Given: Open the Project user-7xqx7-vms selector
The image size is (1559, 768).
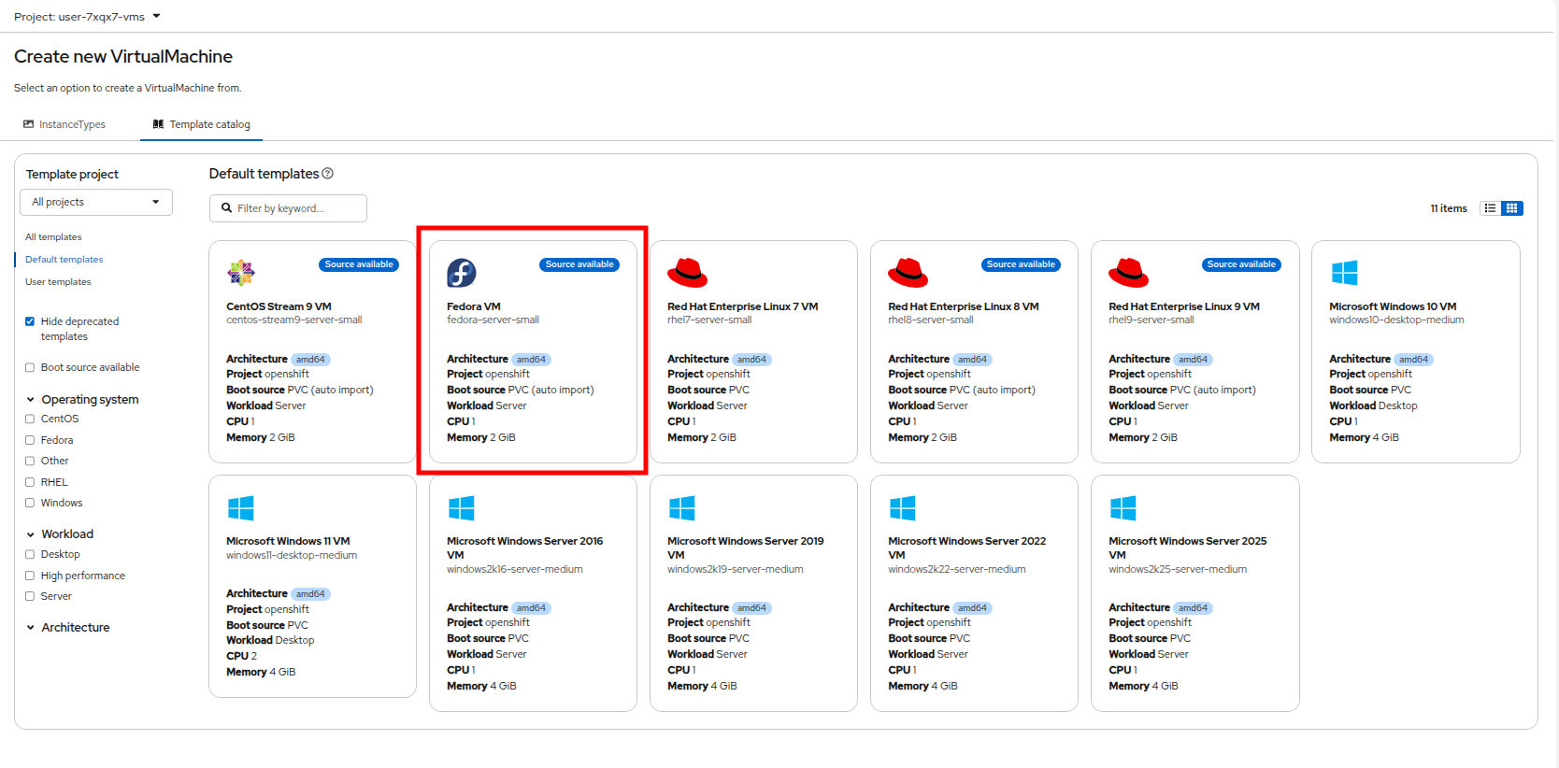Looking at the screenshot, I should point(87,17).
